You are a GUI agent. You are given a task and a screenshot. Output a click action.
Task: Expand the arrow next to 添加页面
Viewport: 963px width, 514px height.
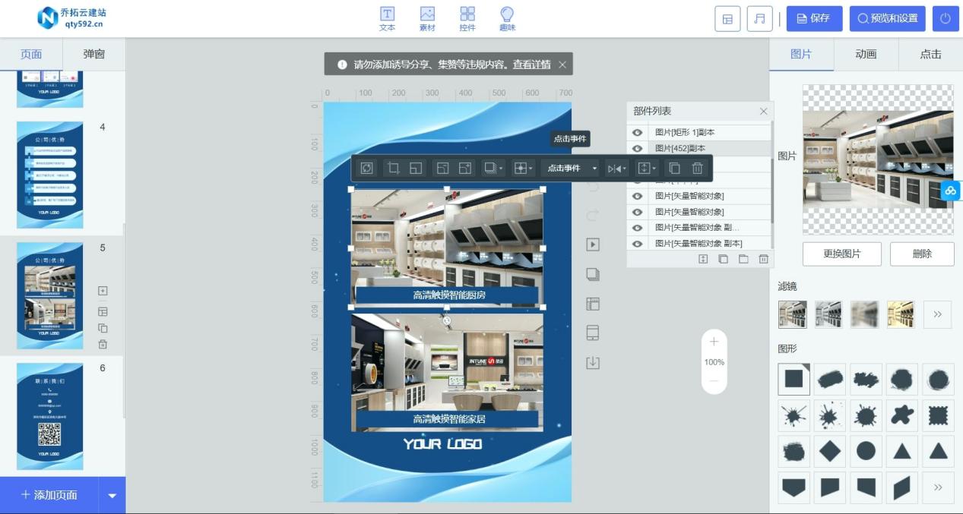(112, 496)
